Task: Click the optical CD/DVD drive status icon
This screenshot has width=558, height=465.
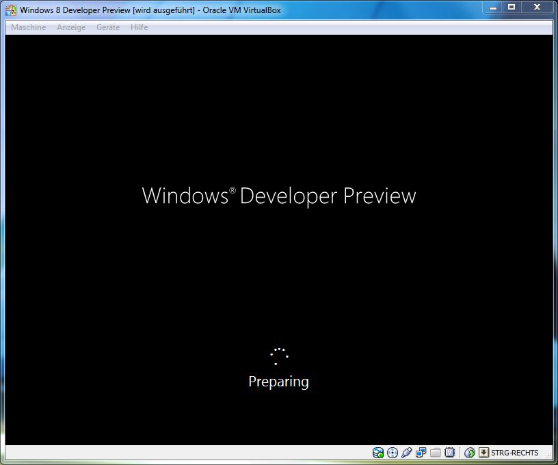Action: 392,453
